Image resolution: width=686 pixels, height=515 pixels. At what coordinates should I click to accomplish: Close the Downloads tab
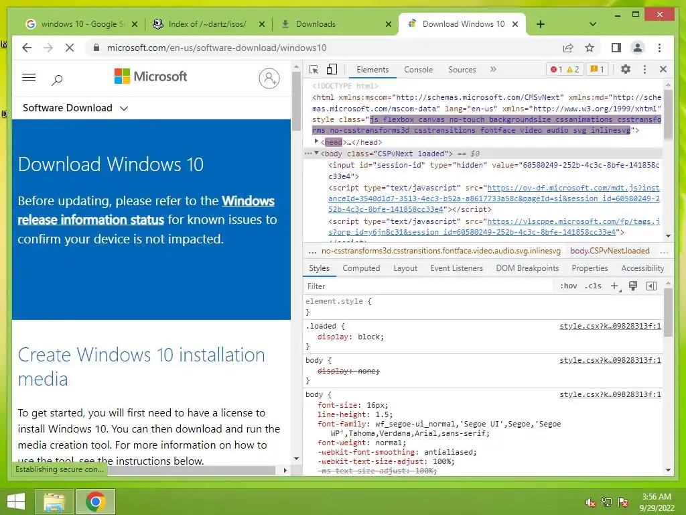388,24
